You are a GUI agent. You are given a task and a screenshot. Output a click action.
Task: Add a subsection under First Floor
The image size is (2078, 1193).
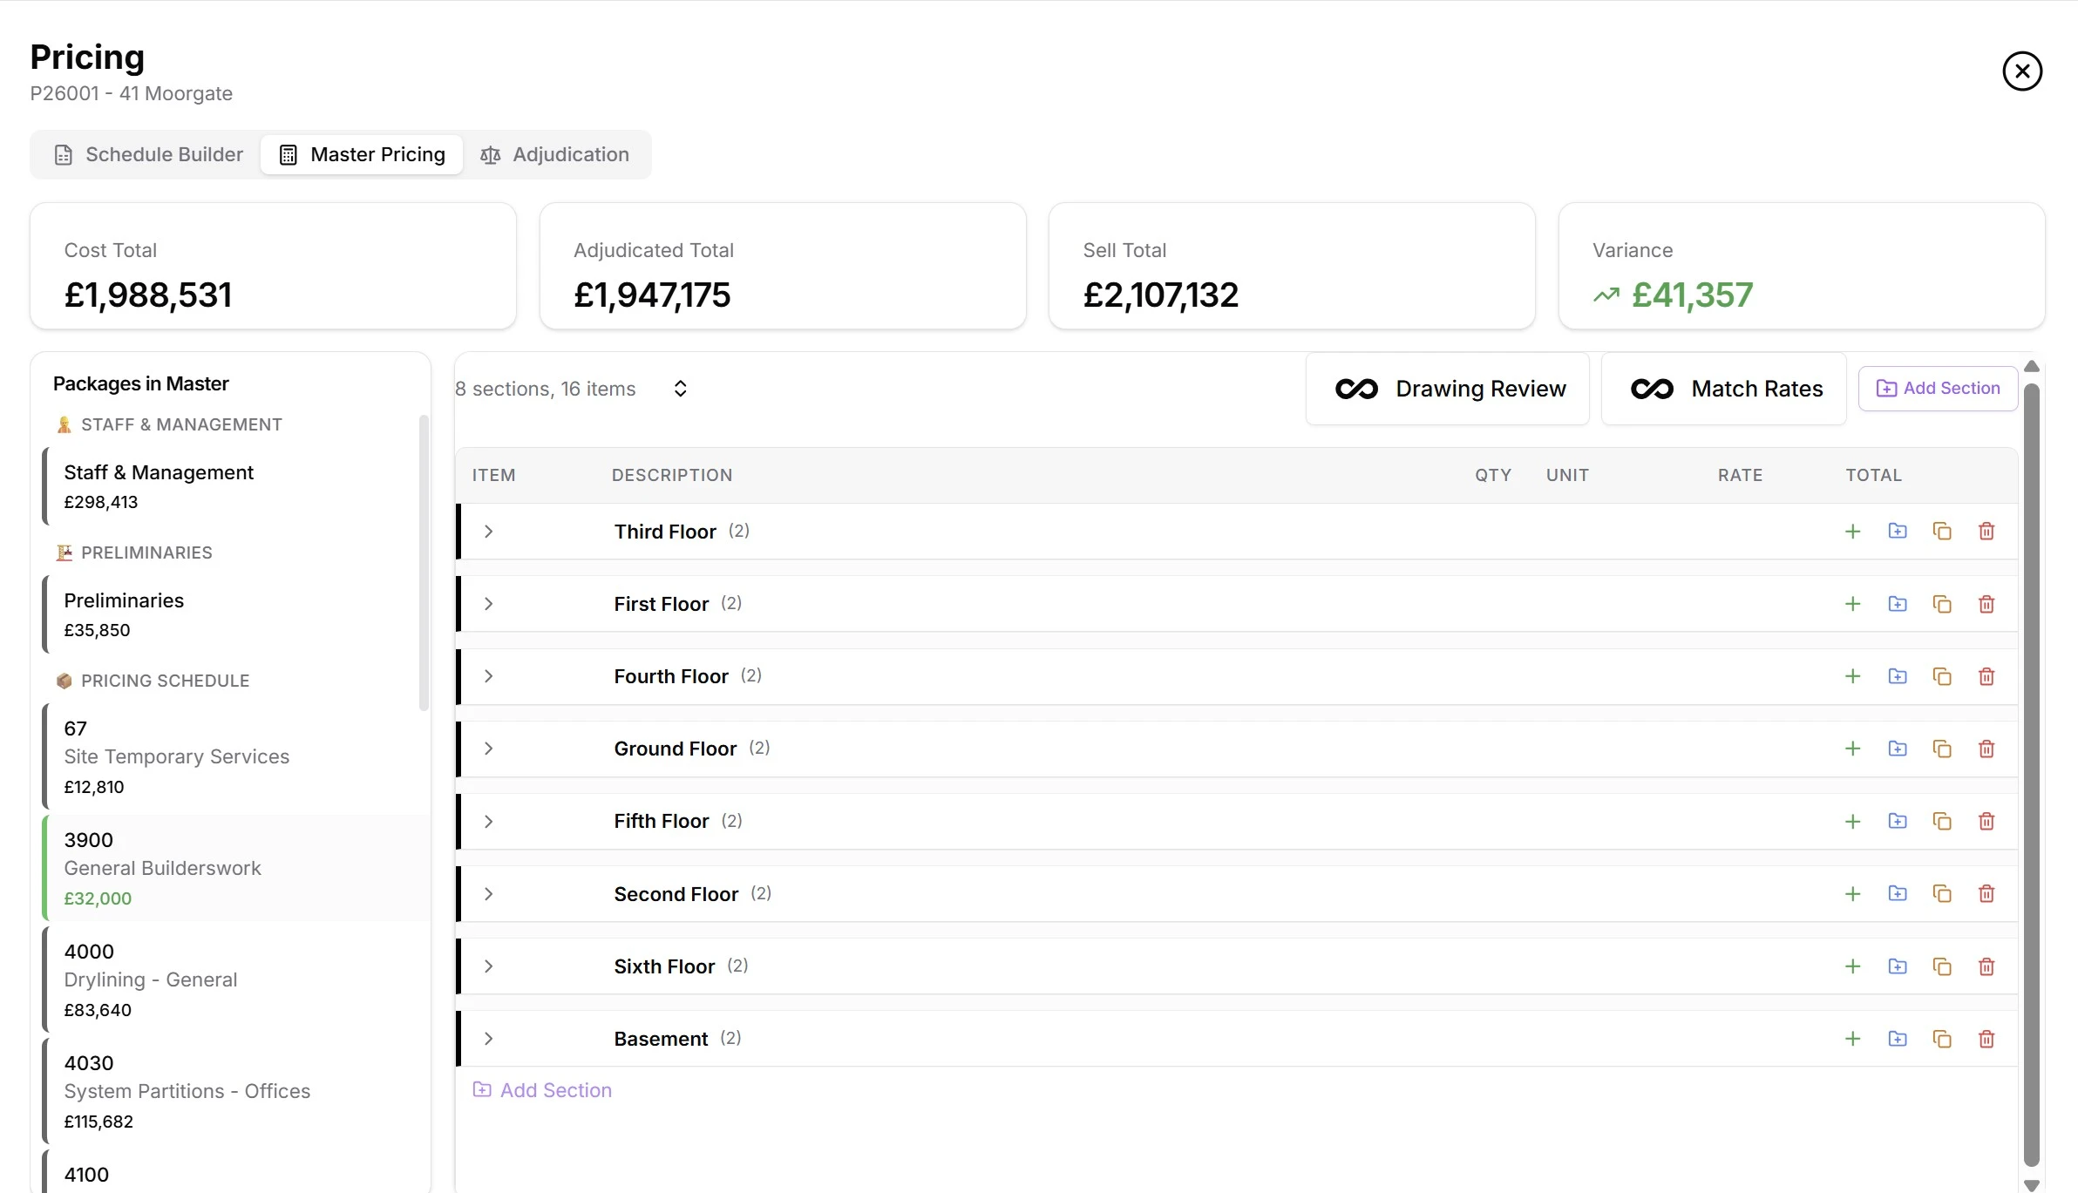coord(1898,603)
